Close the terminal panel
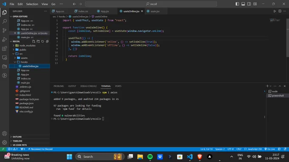This screenshot has height=162, width=289. (285, 86)
